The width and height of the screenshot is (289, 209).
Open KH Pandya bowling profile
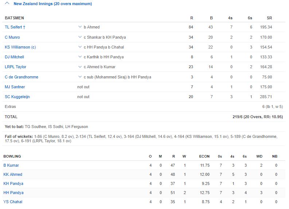[x=13, y=183]
